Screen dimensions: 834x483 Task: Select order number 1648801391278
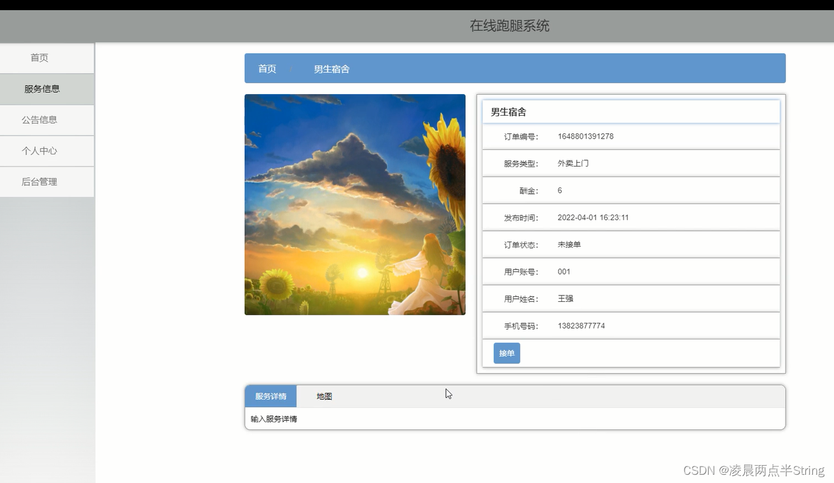586,137
